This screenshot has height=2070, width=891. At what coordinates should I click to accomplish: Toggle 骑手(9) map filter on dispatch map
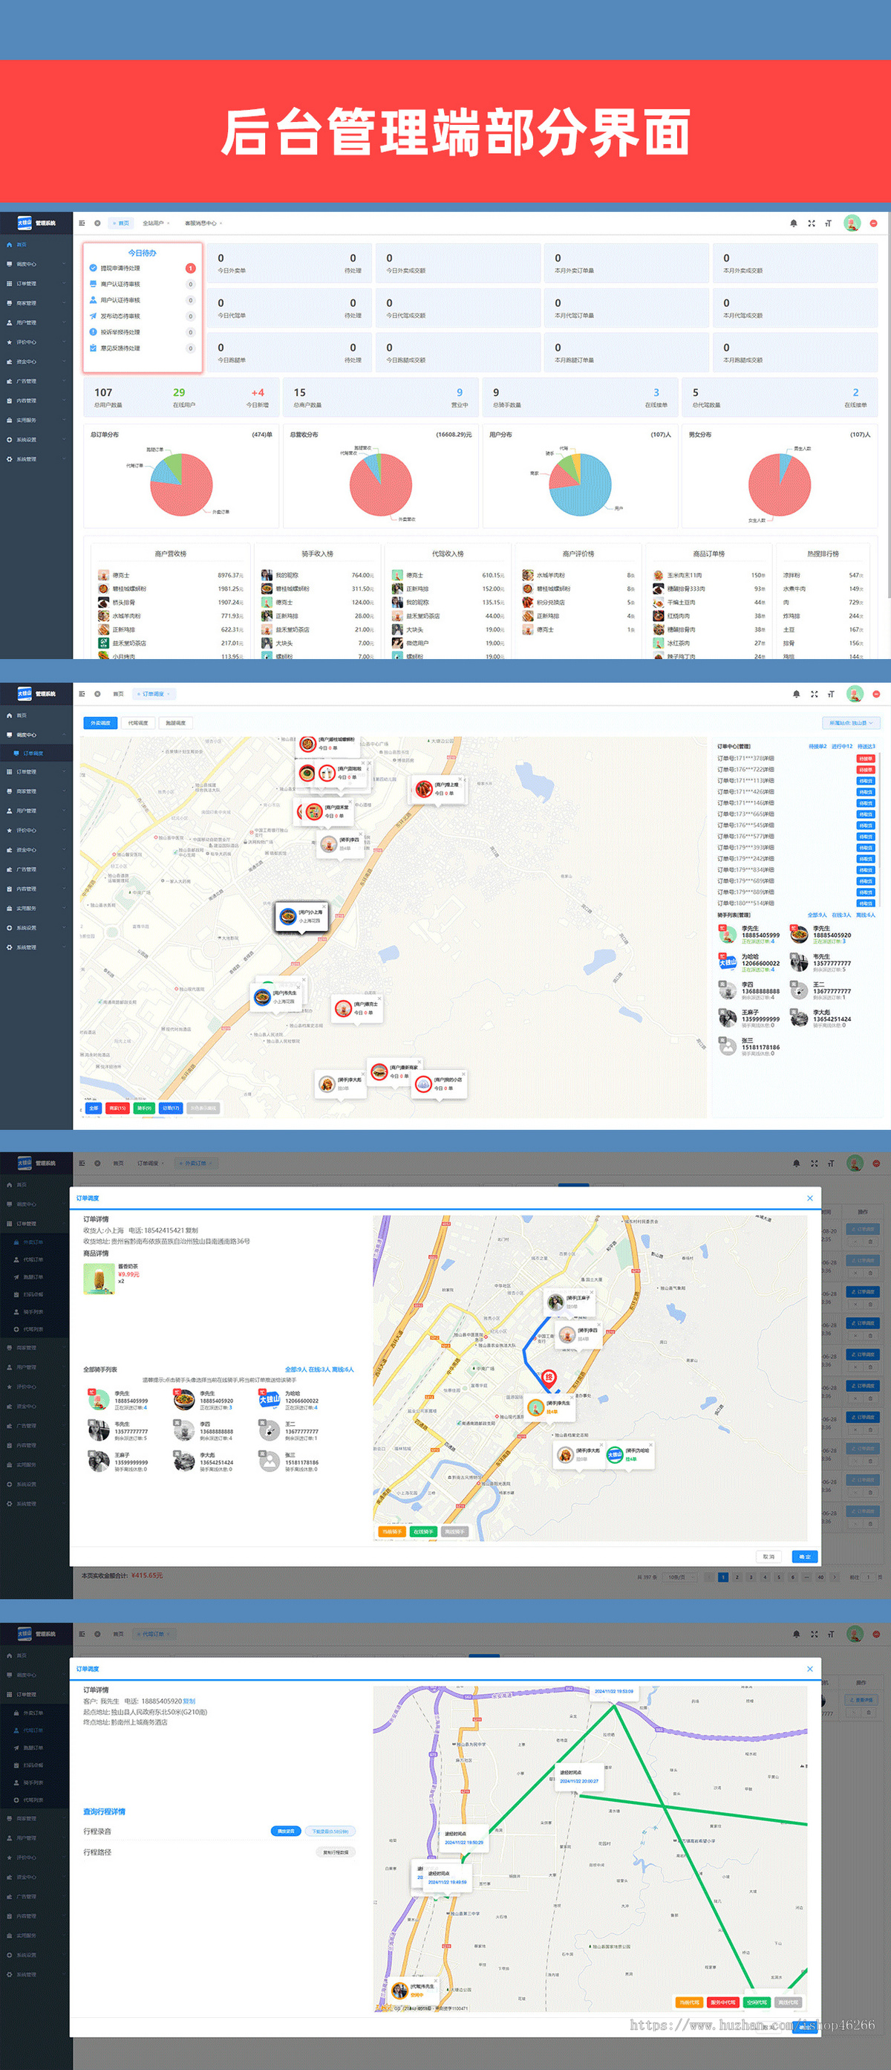coord(144,1108)
